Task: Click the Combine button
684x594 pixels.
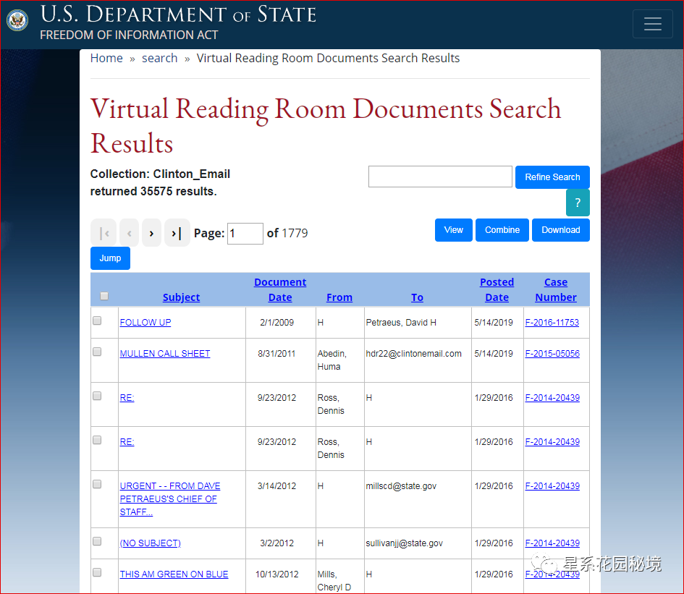Action: 502,230
